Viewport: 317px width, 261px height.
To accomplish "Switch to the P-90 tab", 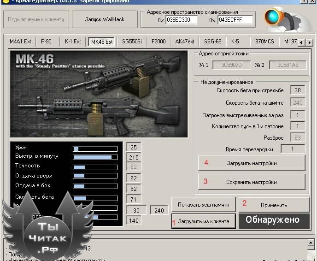I will (x=46, y=42).
